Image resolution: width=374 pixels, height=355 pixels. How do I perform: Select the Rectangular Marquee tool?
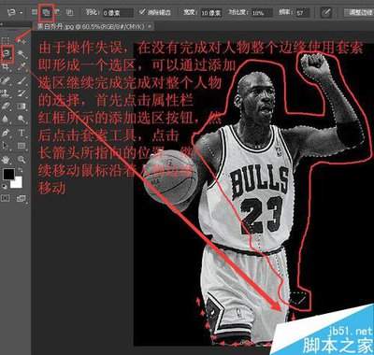(x=6, y=41)
